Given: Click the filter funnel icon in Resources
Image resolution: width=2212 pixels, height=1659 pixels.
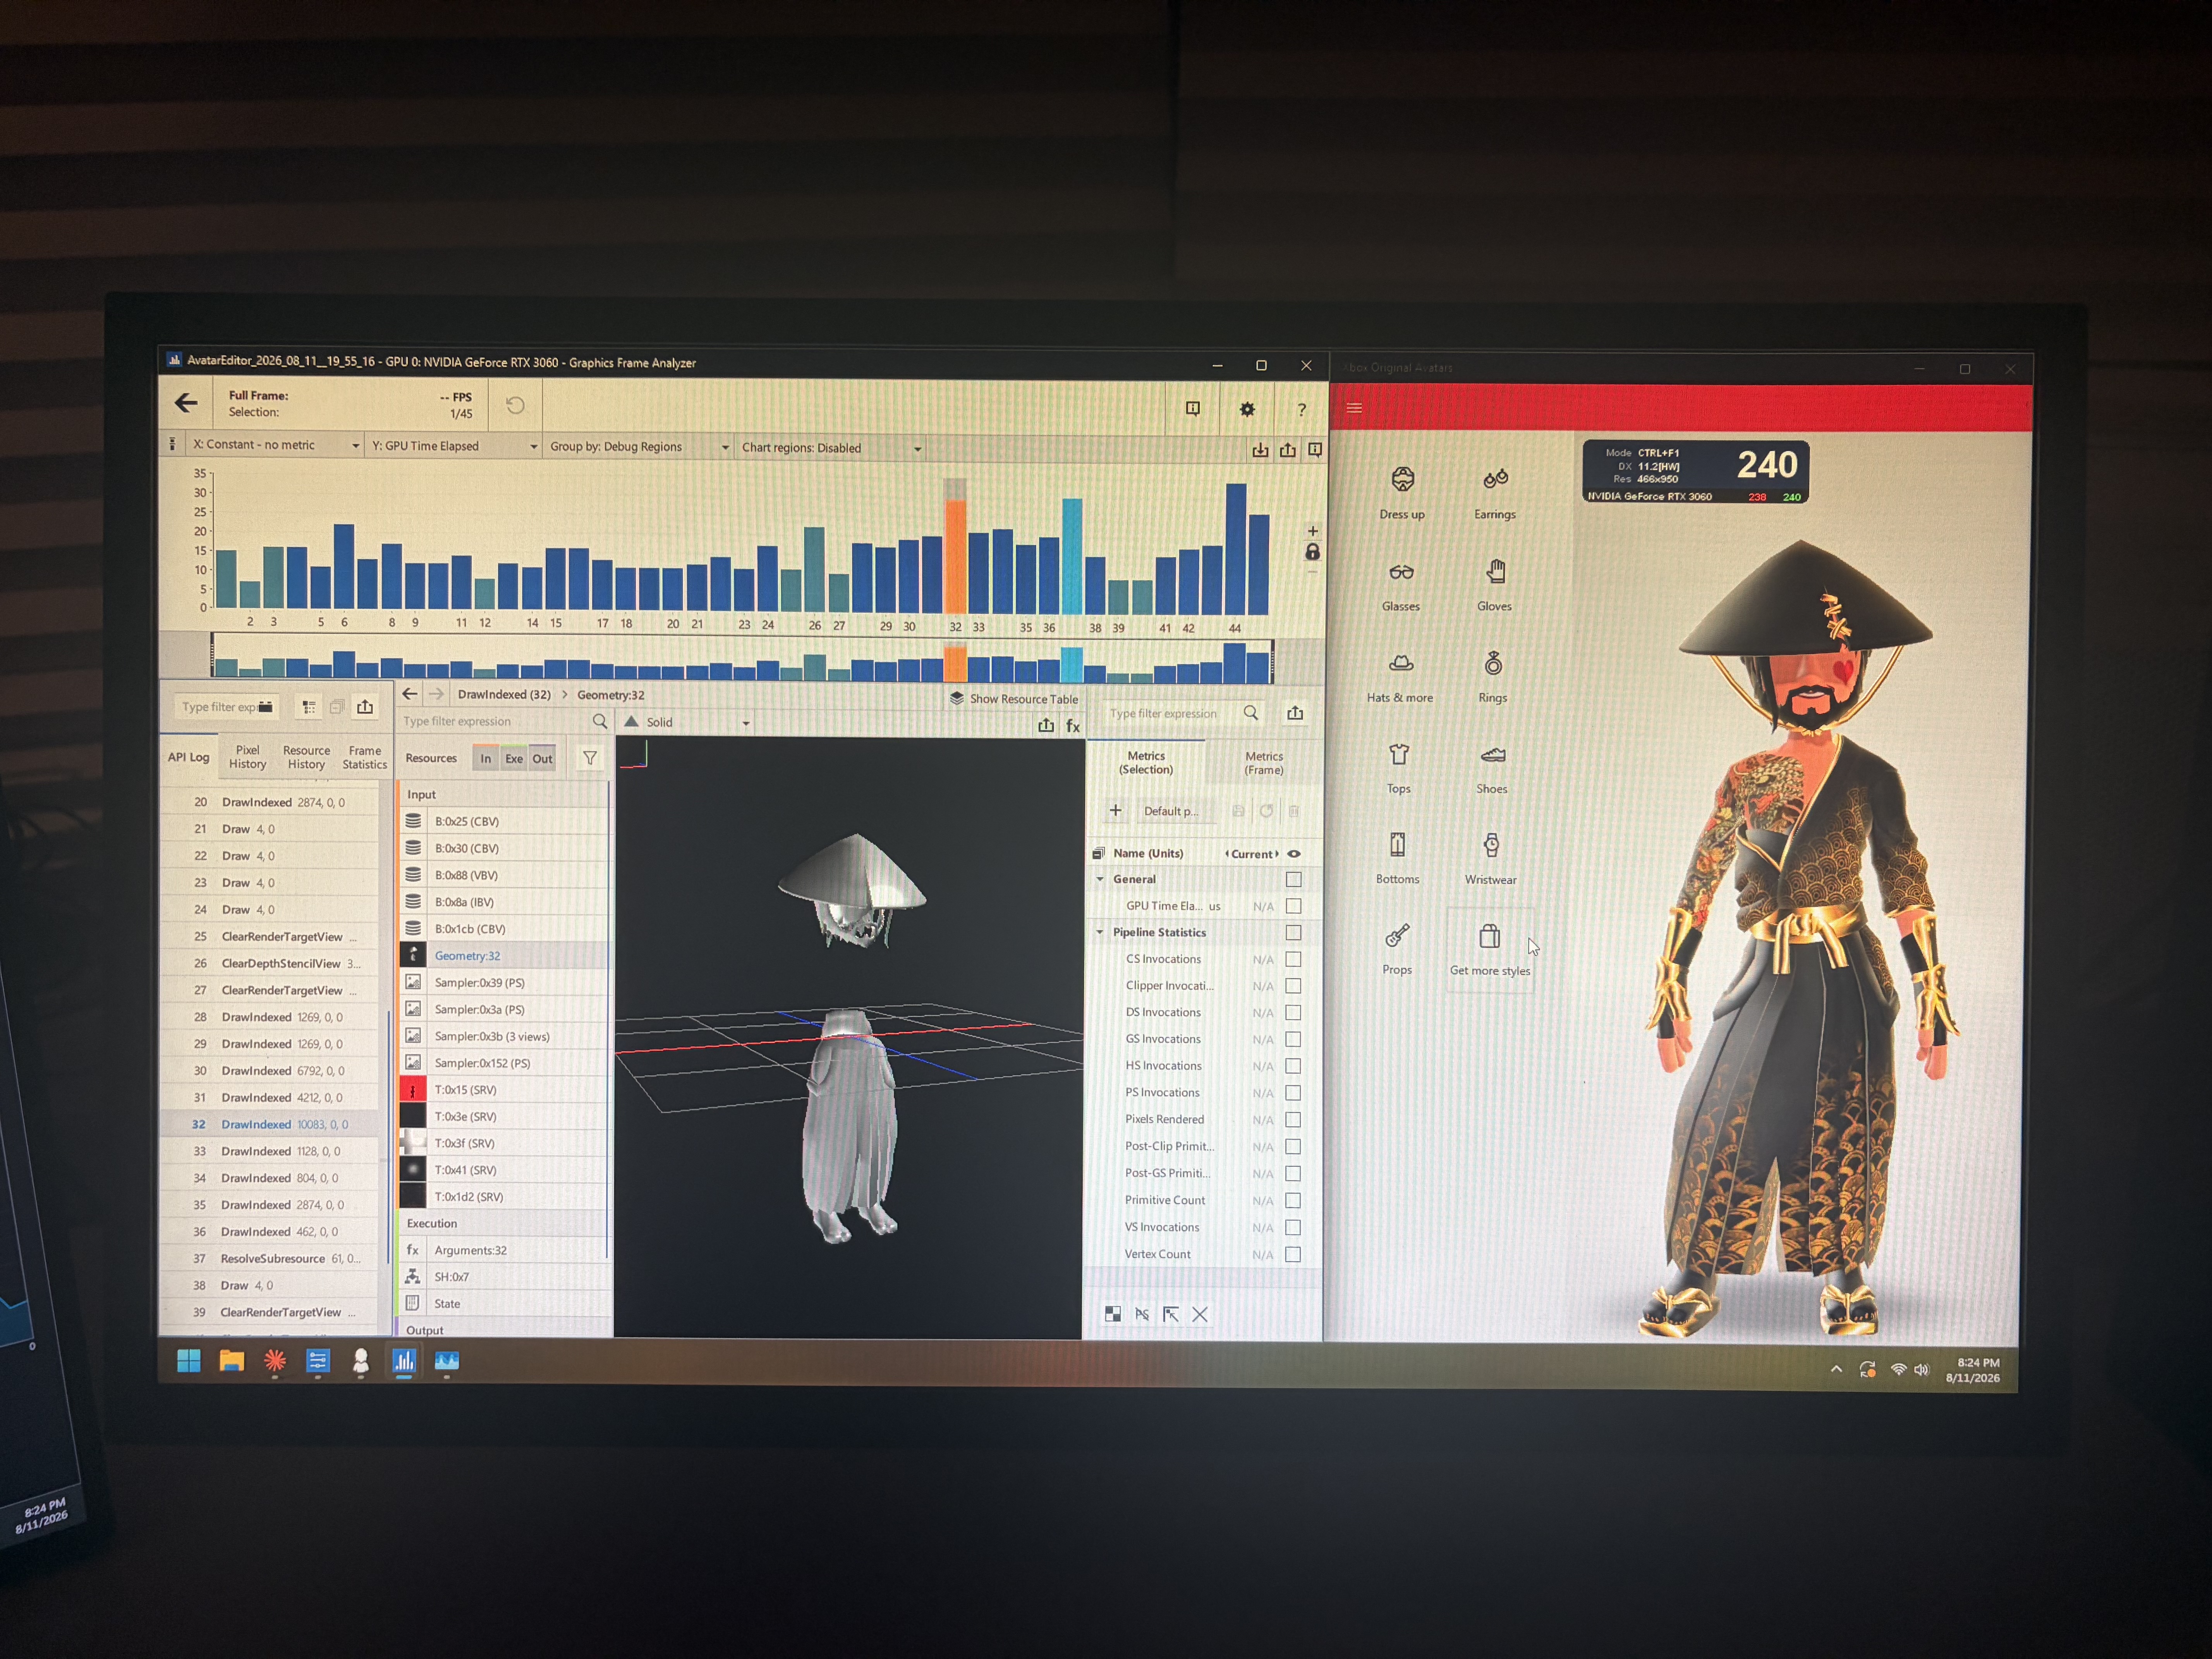Looking at the screenshot, I should point(590,758).
